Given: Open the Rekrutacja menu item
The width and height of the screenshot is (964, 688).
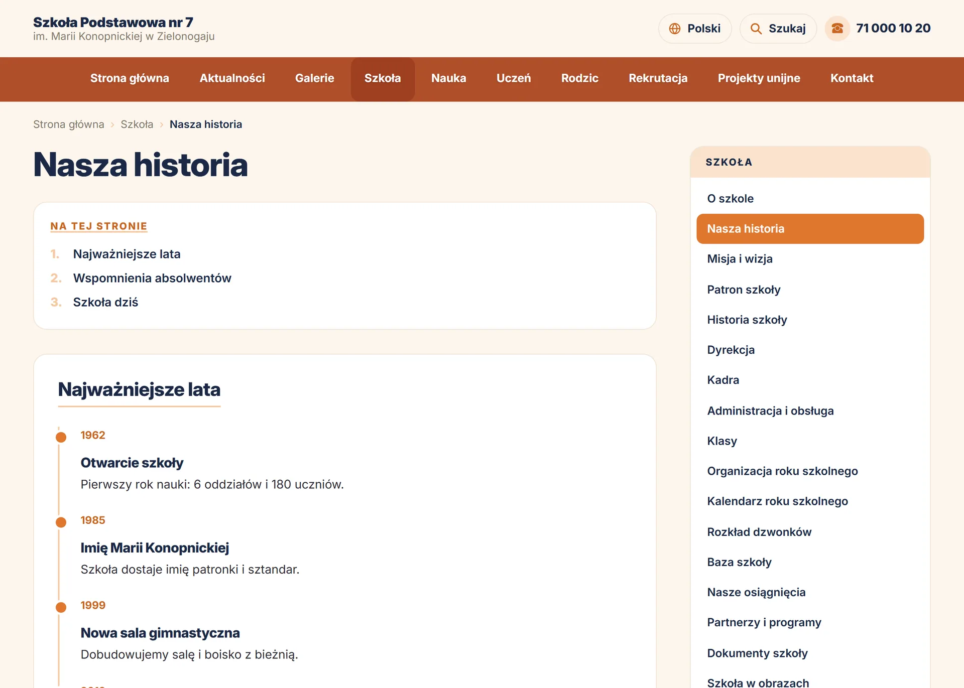Looking at the screenshot, I should (658, 78).
